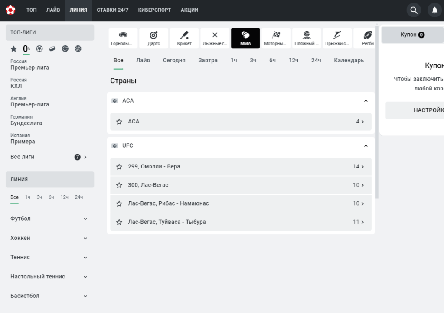Filter sidebar line by 1ч
The width and height of the screenshot is (444, 313).
pyautogui.click(x=27, y=197)
